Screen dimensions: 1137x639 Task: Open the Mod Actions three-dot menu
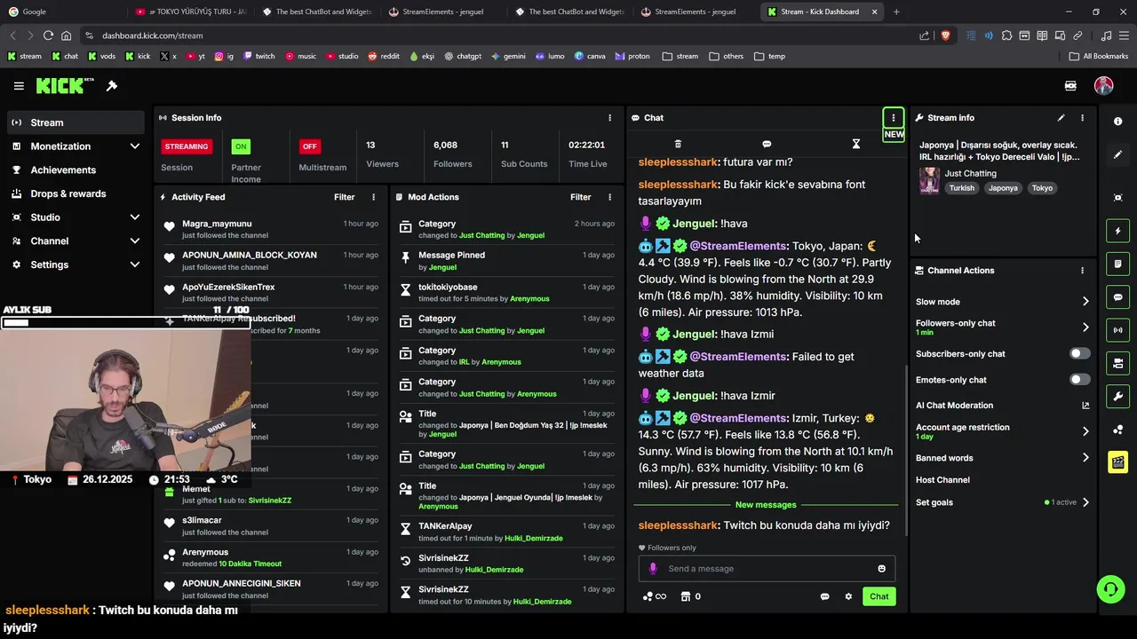[609, 197]
